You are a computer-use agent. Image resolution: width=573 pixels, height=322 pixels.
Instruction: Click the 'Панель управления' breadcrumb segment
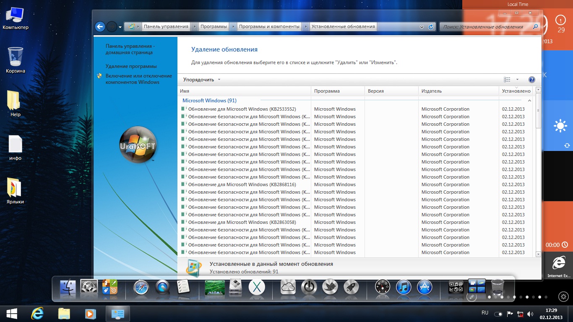(166, 26)
